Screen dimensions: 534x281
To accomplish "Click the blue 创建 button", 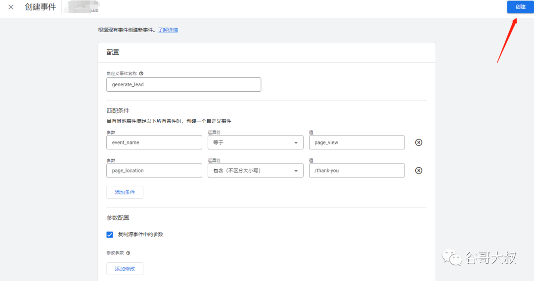I will (x=520, y=7).
